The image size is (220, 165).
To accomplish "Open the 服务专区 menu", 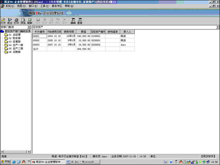I will tap(57, 6).
